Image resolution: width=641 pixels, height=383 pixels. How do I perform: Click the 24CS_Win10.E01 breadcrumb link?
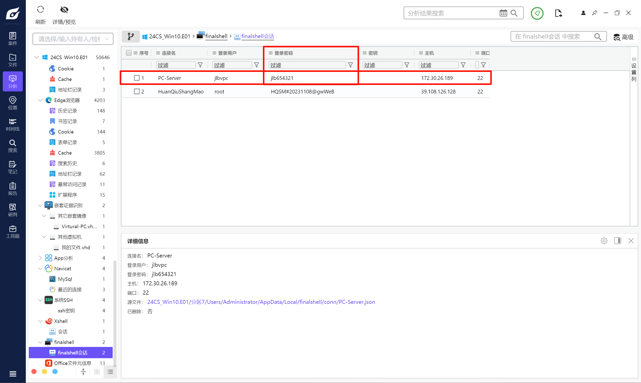tap(169, 36)
